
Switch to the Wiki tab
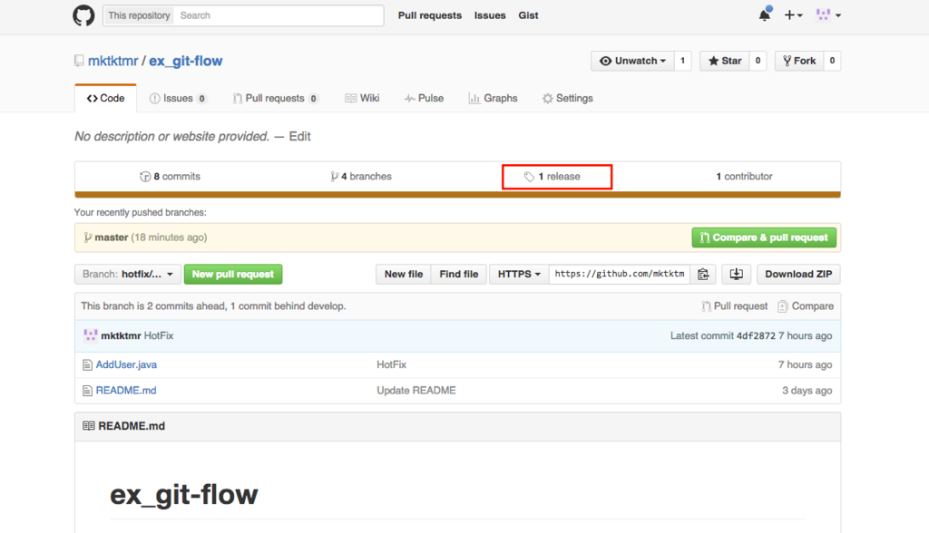point(362,98)
